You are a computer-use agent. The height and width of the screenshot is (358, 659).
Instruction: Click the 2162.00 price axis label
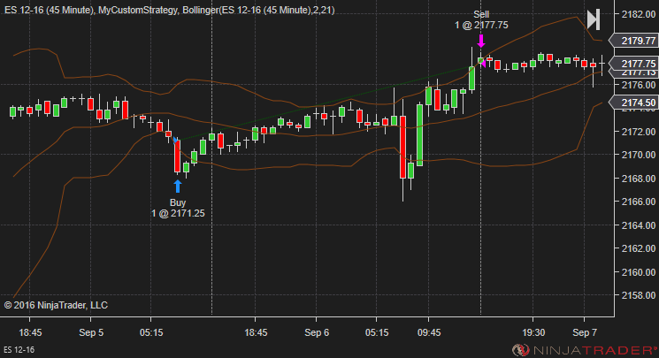tap(639, 248)
